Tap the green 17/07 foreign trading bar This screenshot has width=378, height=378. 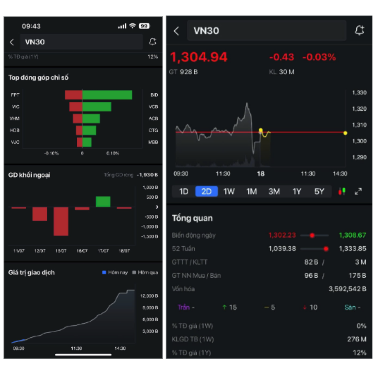pos(103,202)
